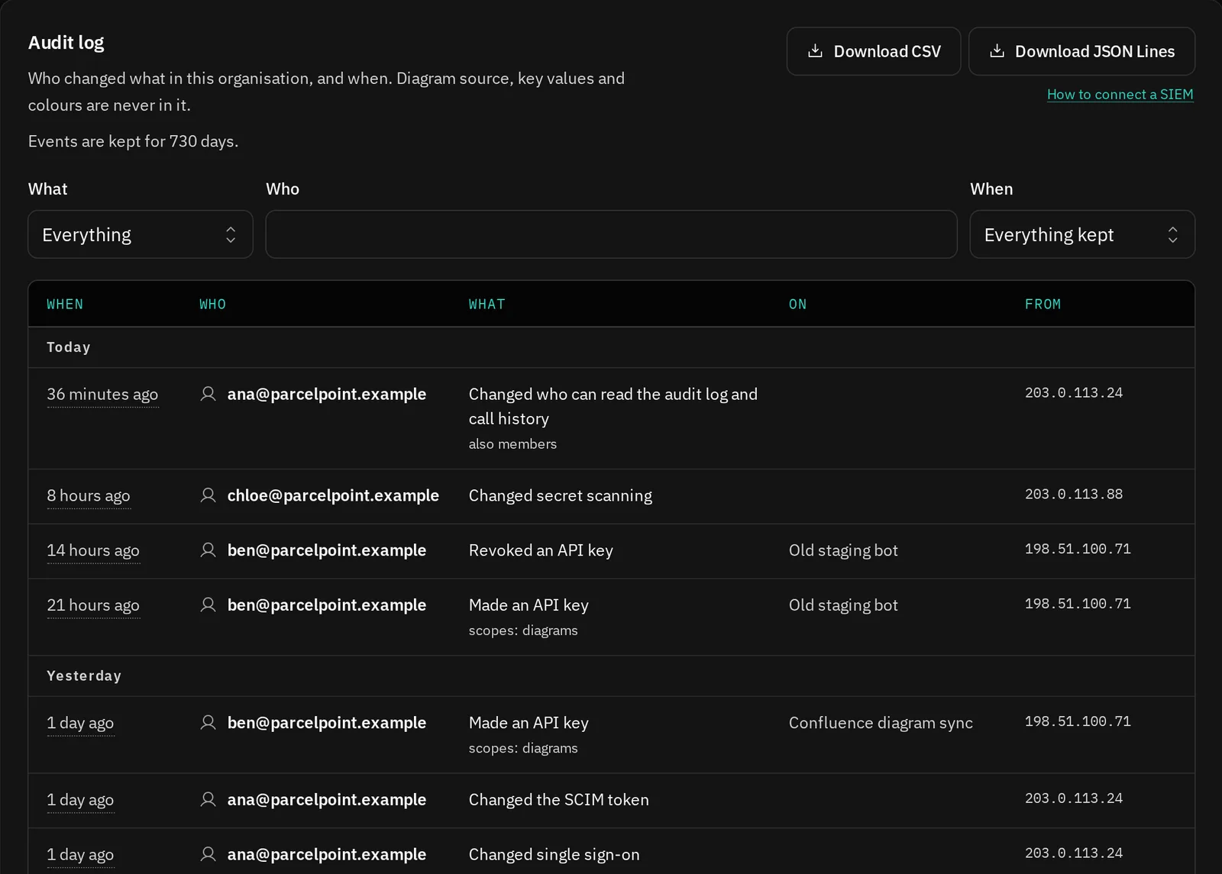
Task: Open the How to connect a SIEM link
Action: point(1120,95)
